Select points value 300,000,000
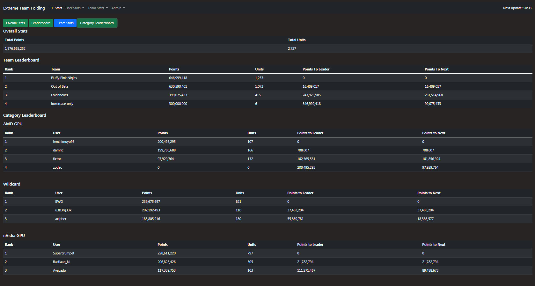Viewport: 535px width, 286px height. [178, 104]
